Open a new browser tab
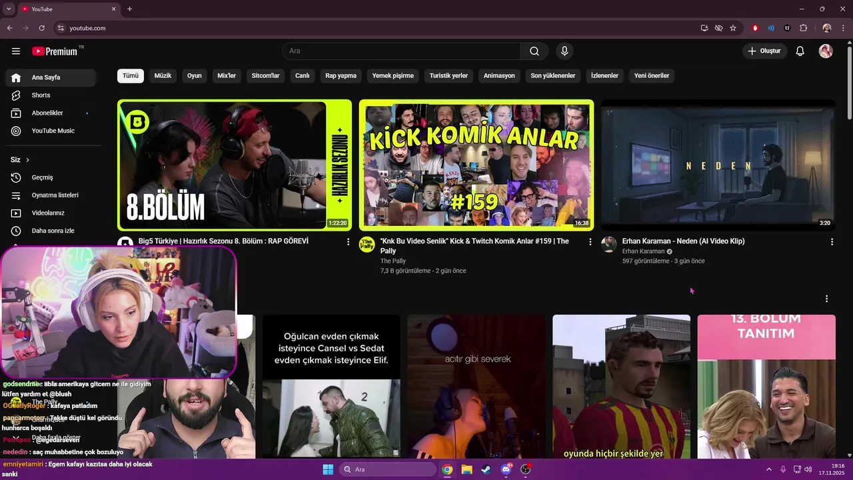Screen dimensions: 853x480 pos(129,9)
